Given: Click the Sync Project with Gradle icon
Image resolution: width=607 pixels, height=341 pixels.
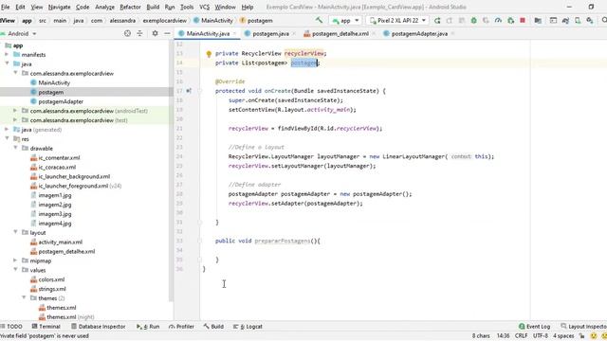Looking at the screenshot, I should [x=565, y=21].
